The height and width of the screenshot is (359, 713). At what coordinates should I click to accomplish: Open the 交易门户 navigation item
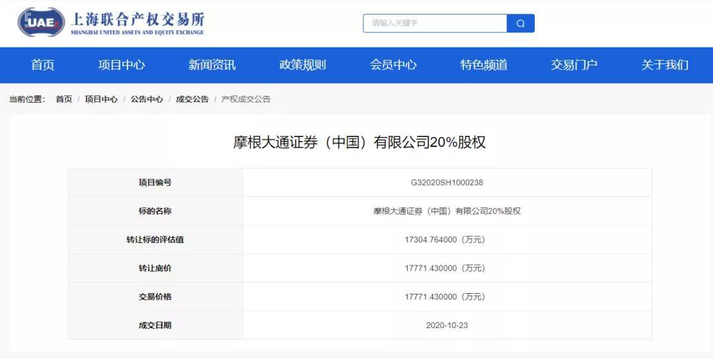pyautogui.click(x=574, y=65)
